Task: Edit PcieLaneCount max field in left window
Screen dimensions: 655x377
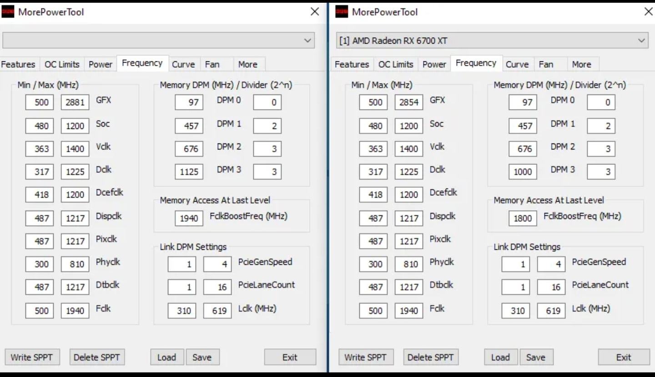Action: pyautogui.click(x=217, y=287)
